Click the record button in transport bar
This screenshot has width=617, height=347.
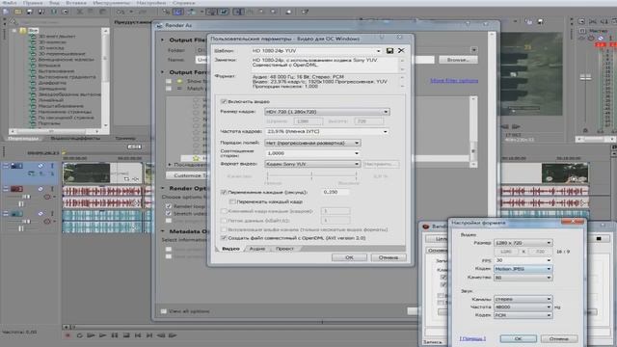click(67, 335)
